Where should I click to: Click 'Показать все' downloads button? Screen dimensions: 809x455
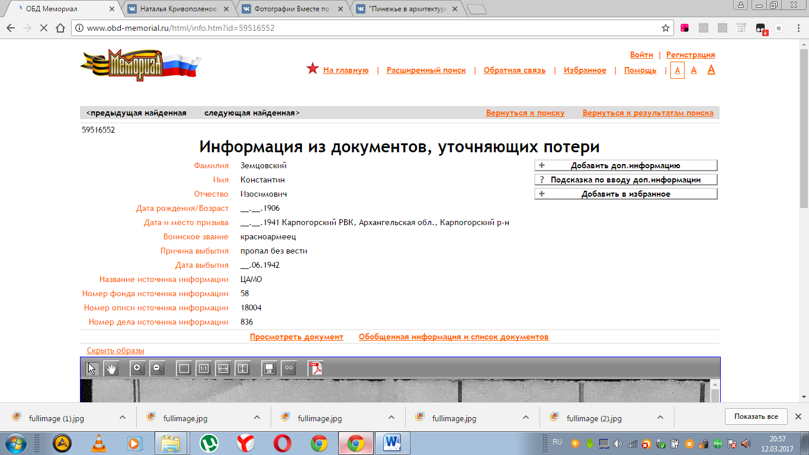(x=756, y=416)
